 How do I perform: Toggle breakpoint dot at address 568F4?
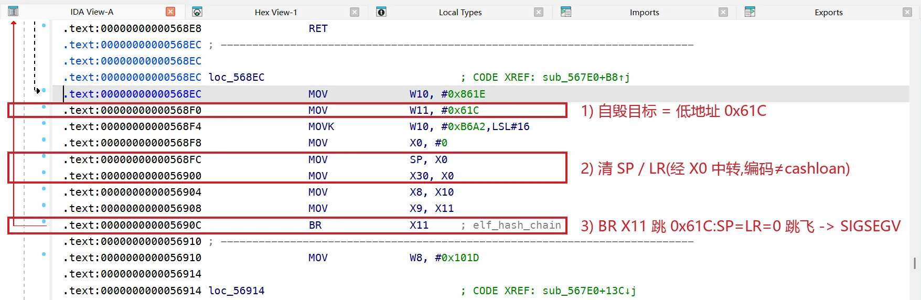coord(44,123)
